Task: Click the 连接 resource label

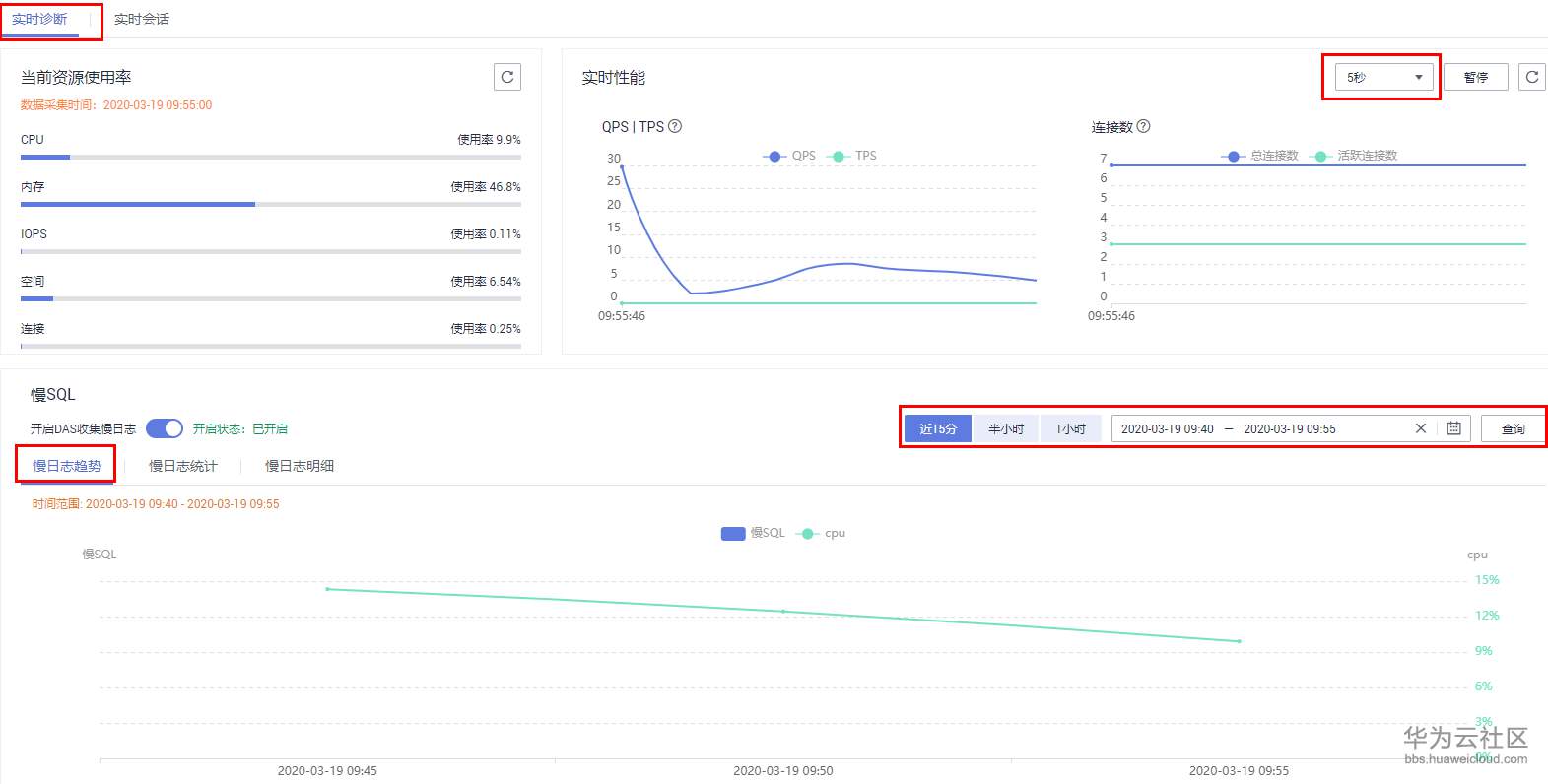Action: [x=33, y=329]
